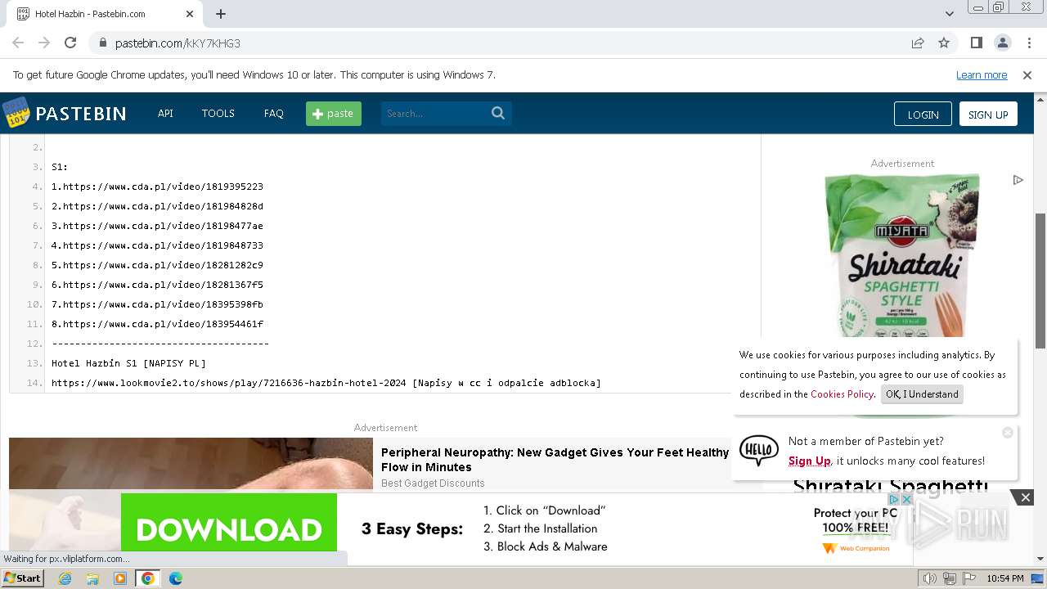The image size is (1047, 589).
Task: Click line 10 URL ending 18395398fb
Action: (163, 304)
